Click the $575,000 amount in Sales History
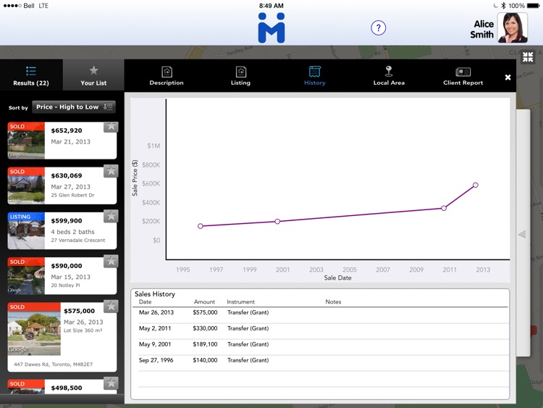This screenshot has height=408, width=543. coord(205,312)
